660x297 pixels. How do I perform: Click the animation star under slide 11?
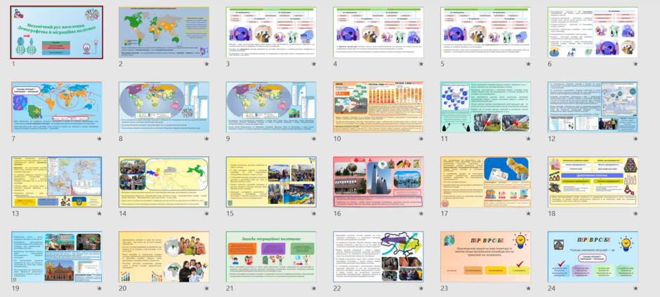(528, 139)
